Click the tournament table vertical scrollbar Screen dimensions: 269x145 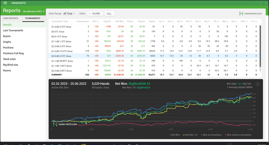tap(260, 46)
